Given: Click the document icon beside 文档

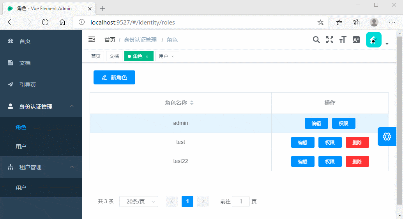Looking at the screenshot, I should coord(11,63).
